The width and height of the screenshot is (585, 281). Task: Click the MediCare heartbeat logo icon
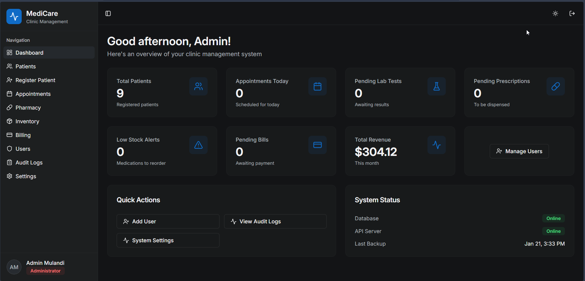(14, 16)
